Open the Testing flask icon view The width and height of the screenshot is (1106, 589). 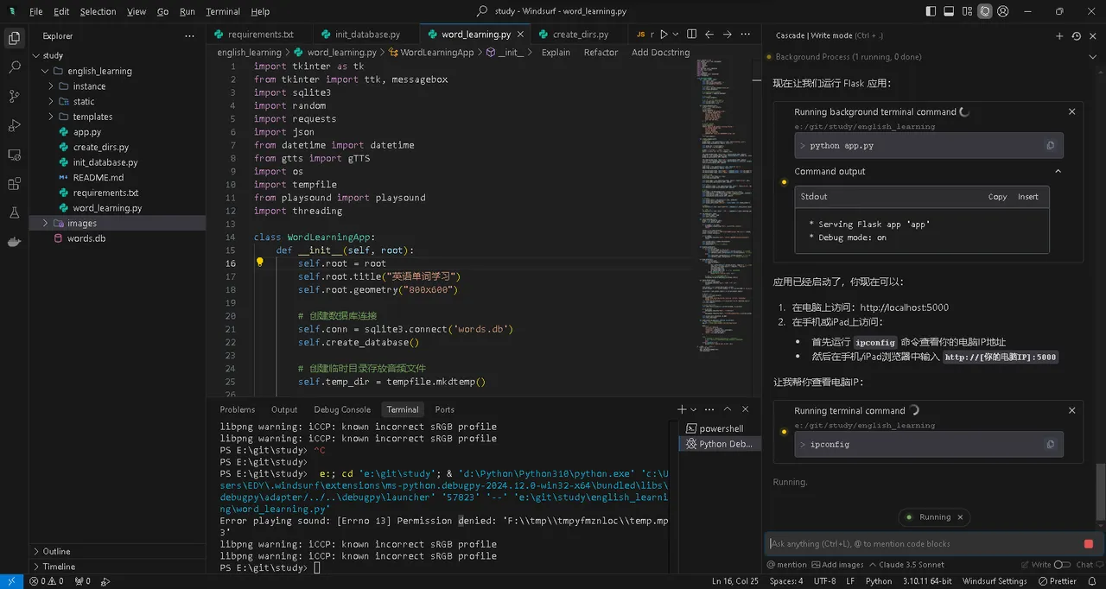(x=14, y=212)
